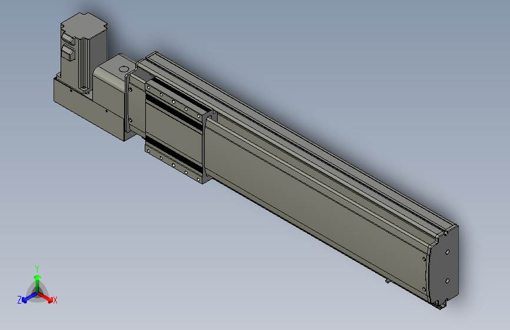Click the red X axis on the triad

point(47,298)
